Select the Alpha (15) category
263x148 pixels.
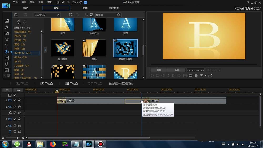click(x=21, y=57)
